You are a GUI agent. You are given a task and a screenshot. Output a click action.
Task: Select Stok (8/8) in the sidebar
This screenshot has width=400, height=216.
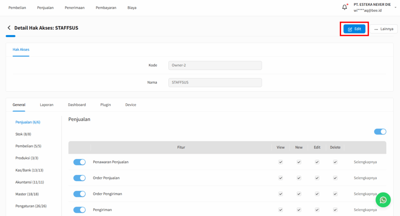[x=23, y=134]
